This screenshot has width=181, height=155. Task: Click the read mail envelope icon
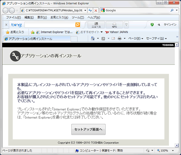point(113,38)
